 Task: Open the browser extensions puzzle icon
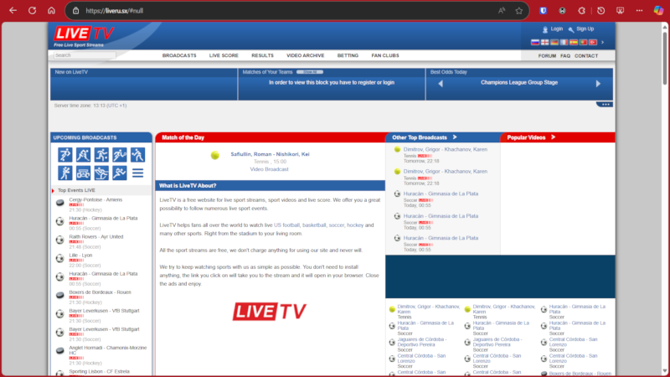[581, 11]
